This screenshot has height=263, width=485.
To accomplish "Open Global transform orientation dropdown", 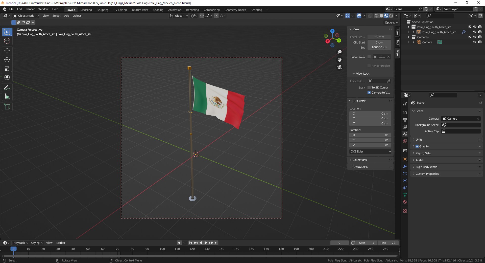I will coord(179,16).
